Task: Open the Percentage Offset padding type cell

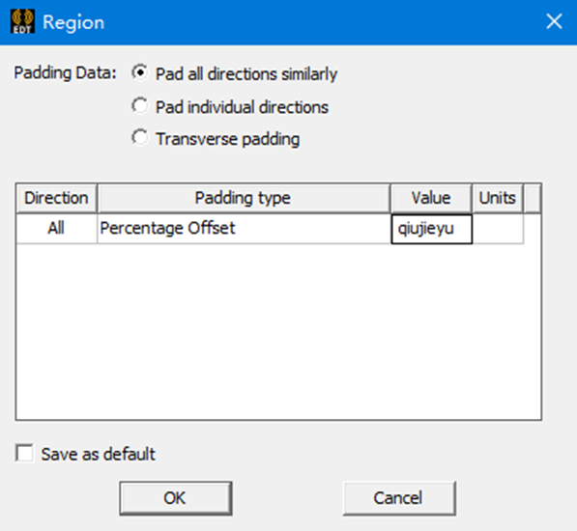Action: pos(244,229)
